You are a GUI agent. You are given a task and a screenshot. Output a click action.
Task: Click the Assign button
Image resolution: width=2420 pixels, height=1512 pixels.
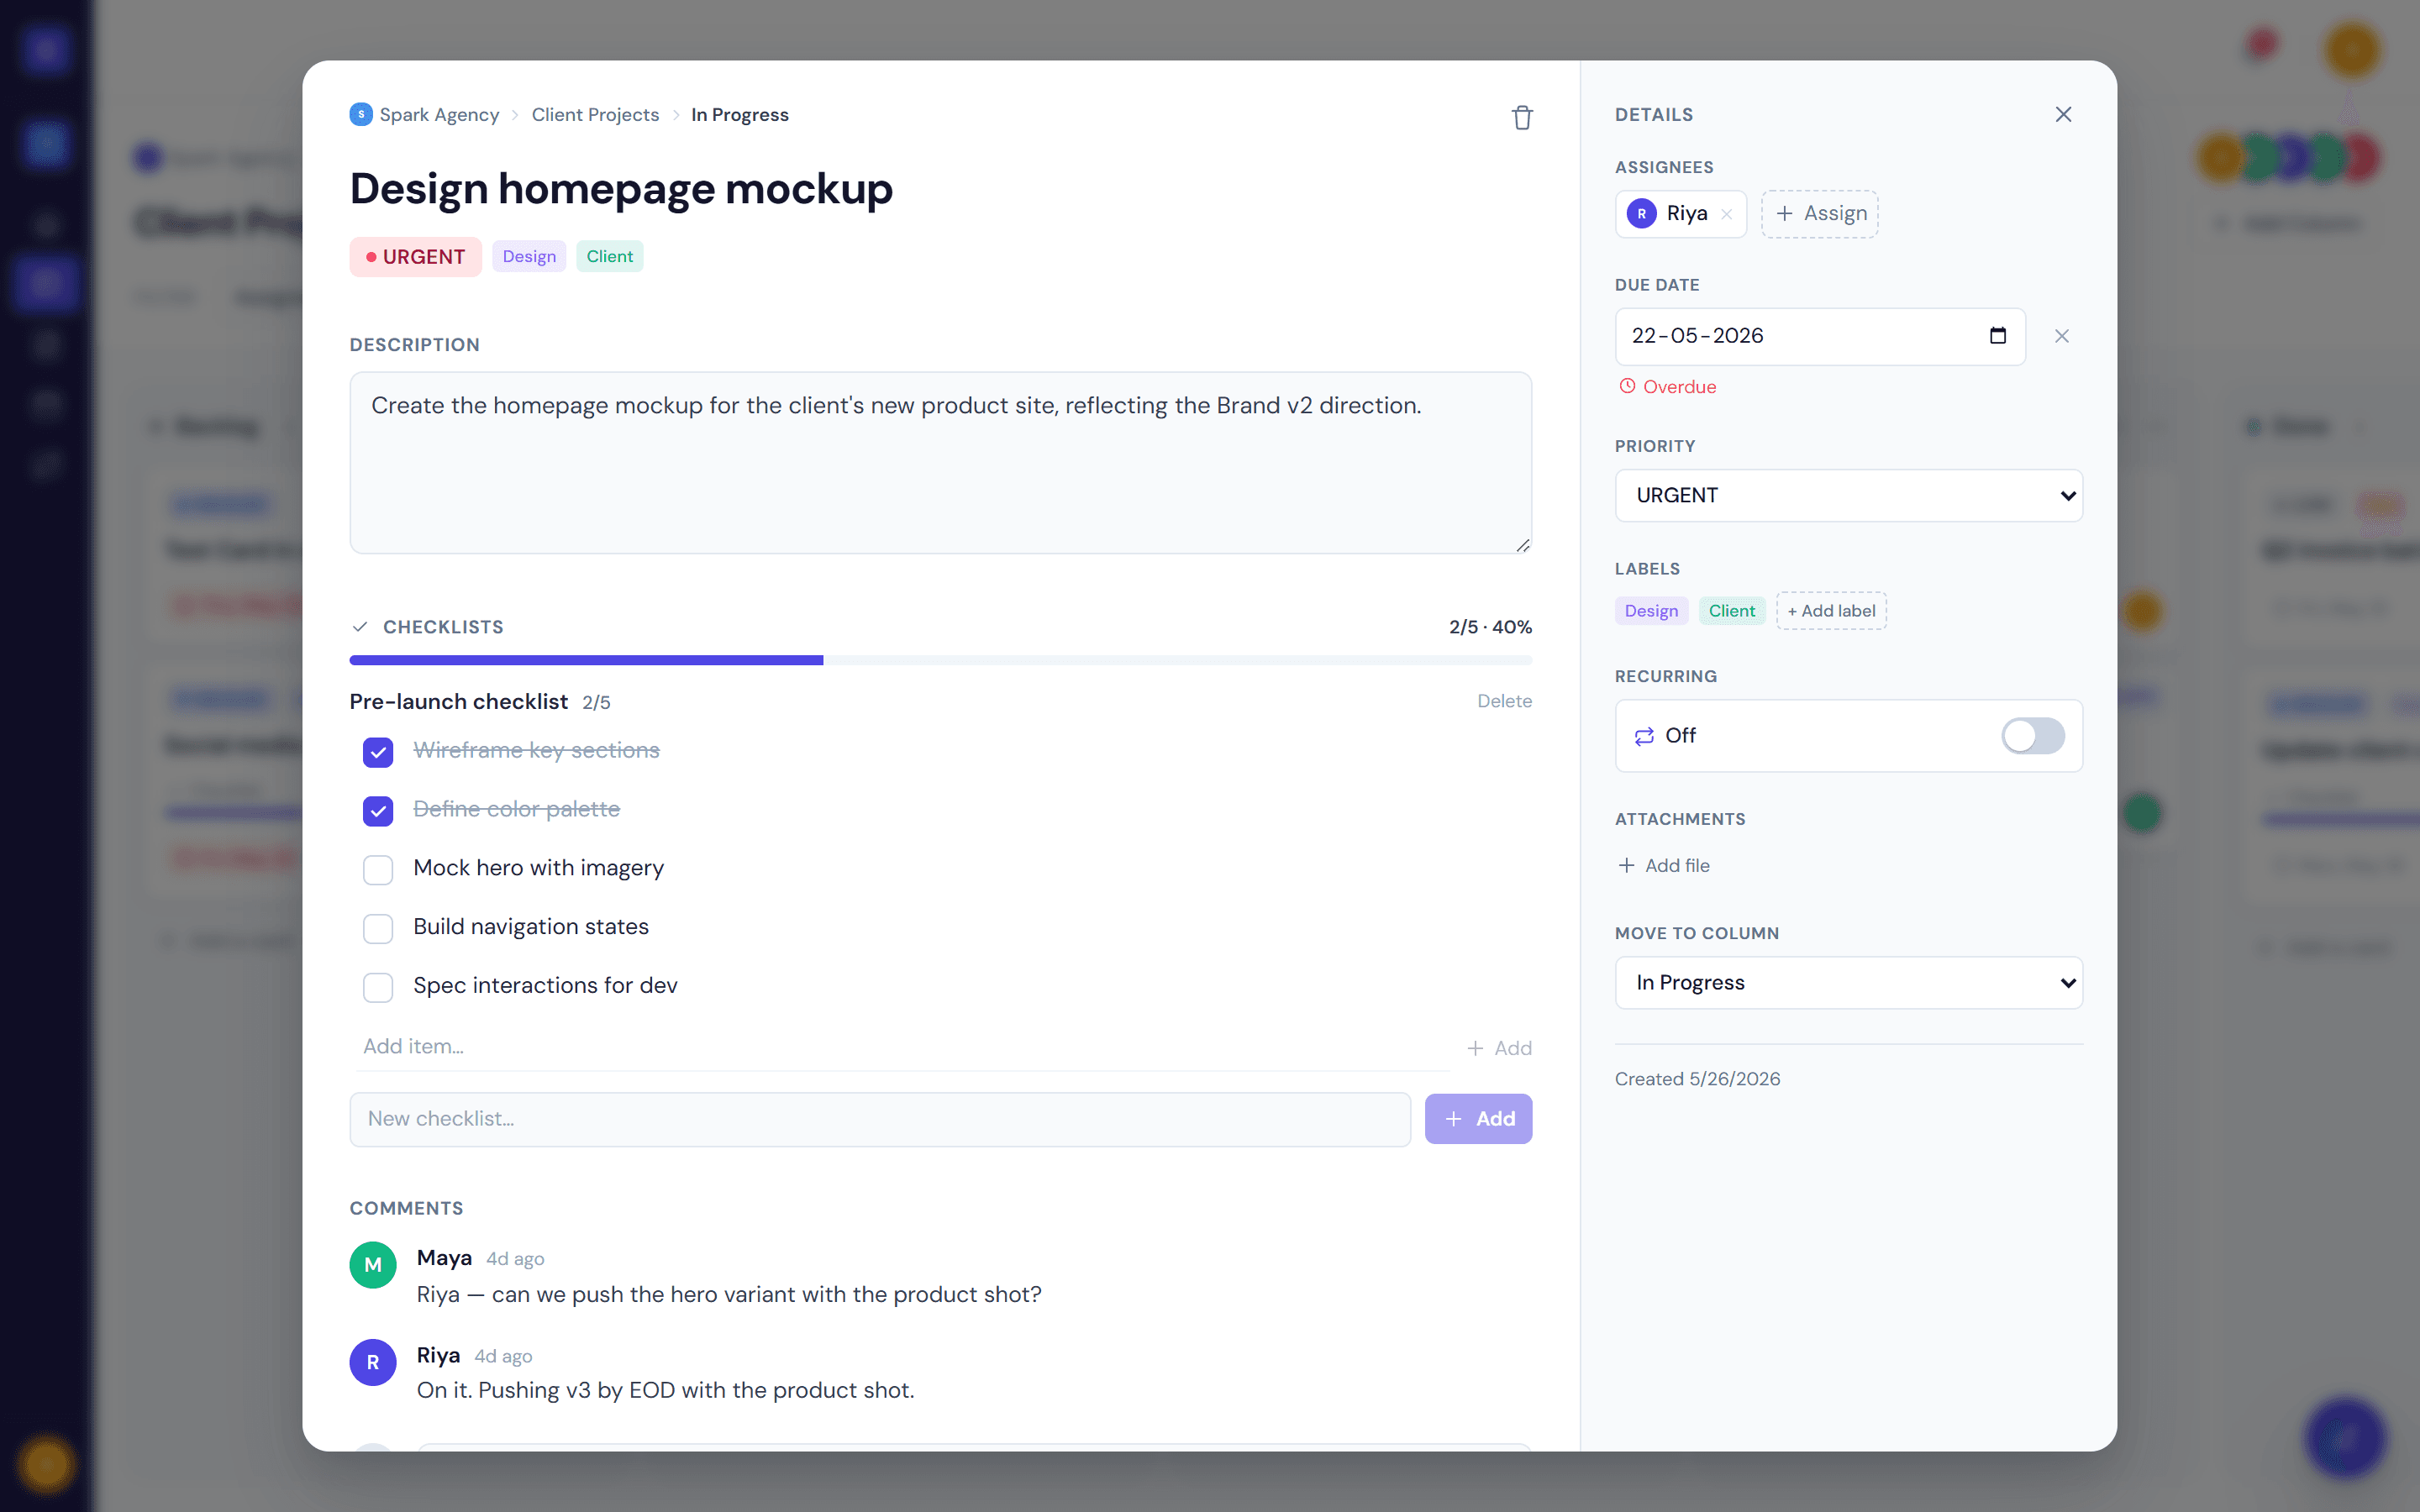[x=1819, y=213]
